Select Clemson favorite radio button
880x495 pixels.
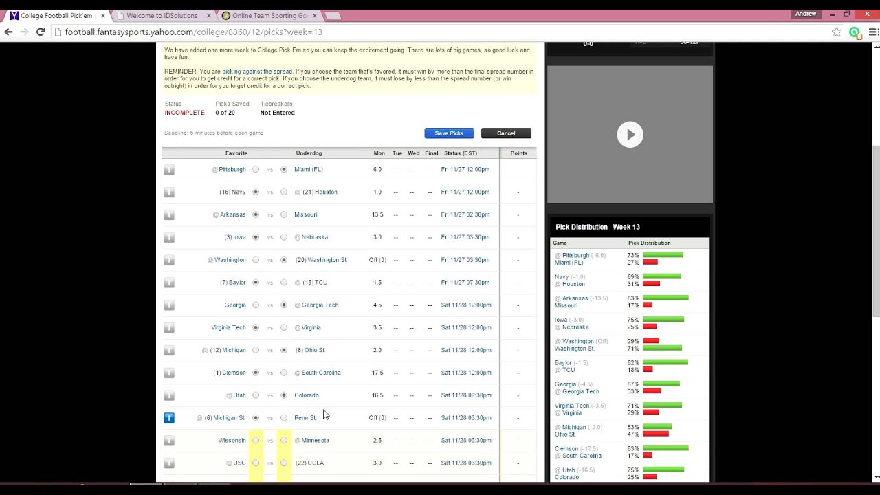point(256,373)
